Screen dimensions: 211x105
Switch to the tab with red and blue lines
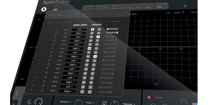(17, 93)
